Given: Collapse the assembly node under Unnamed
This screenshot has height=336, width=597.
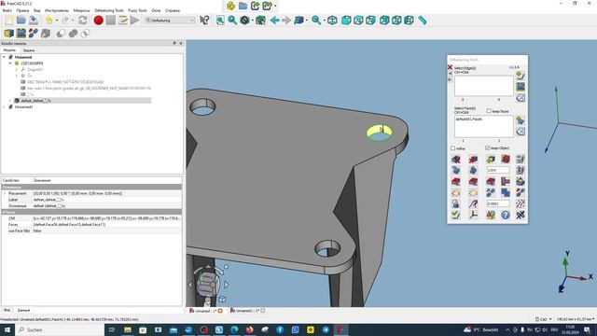Looking at the screenshot, I should (10, 63).
